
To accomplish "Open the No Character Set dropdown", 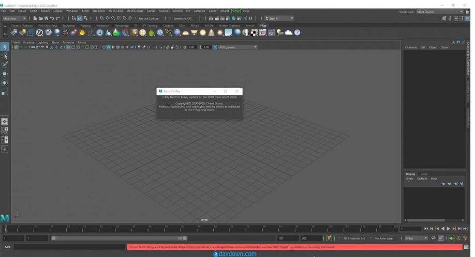I will tap(354, 238).
